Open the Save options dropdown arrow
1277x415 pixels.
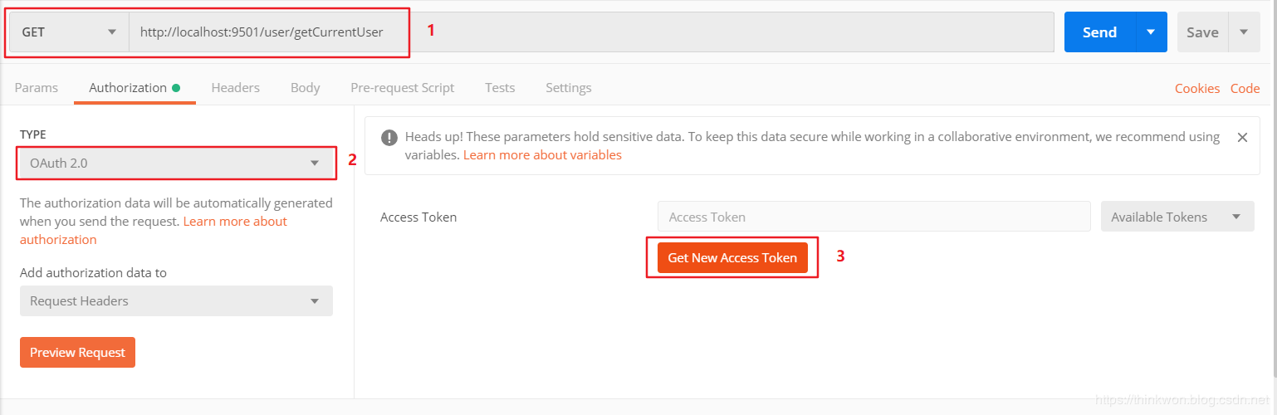(x=1243, y=32)
